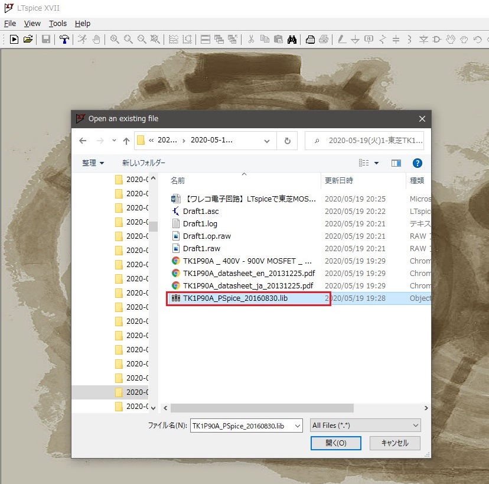Click the folder tree scroll-down arrow

point(153,408)
